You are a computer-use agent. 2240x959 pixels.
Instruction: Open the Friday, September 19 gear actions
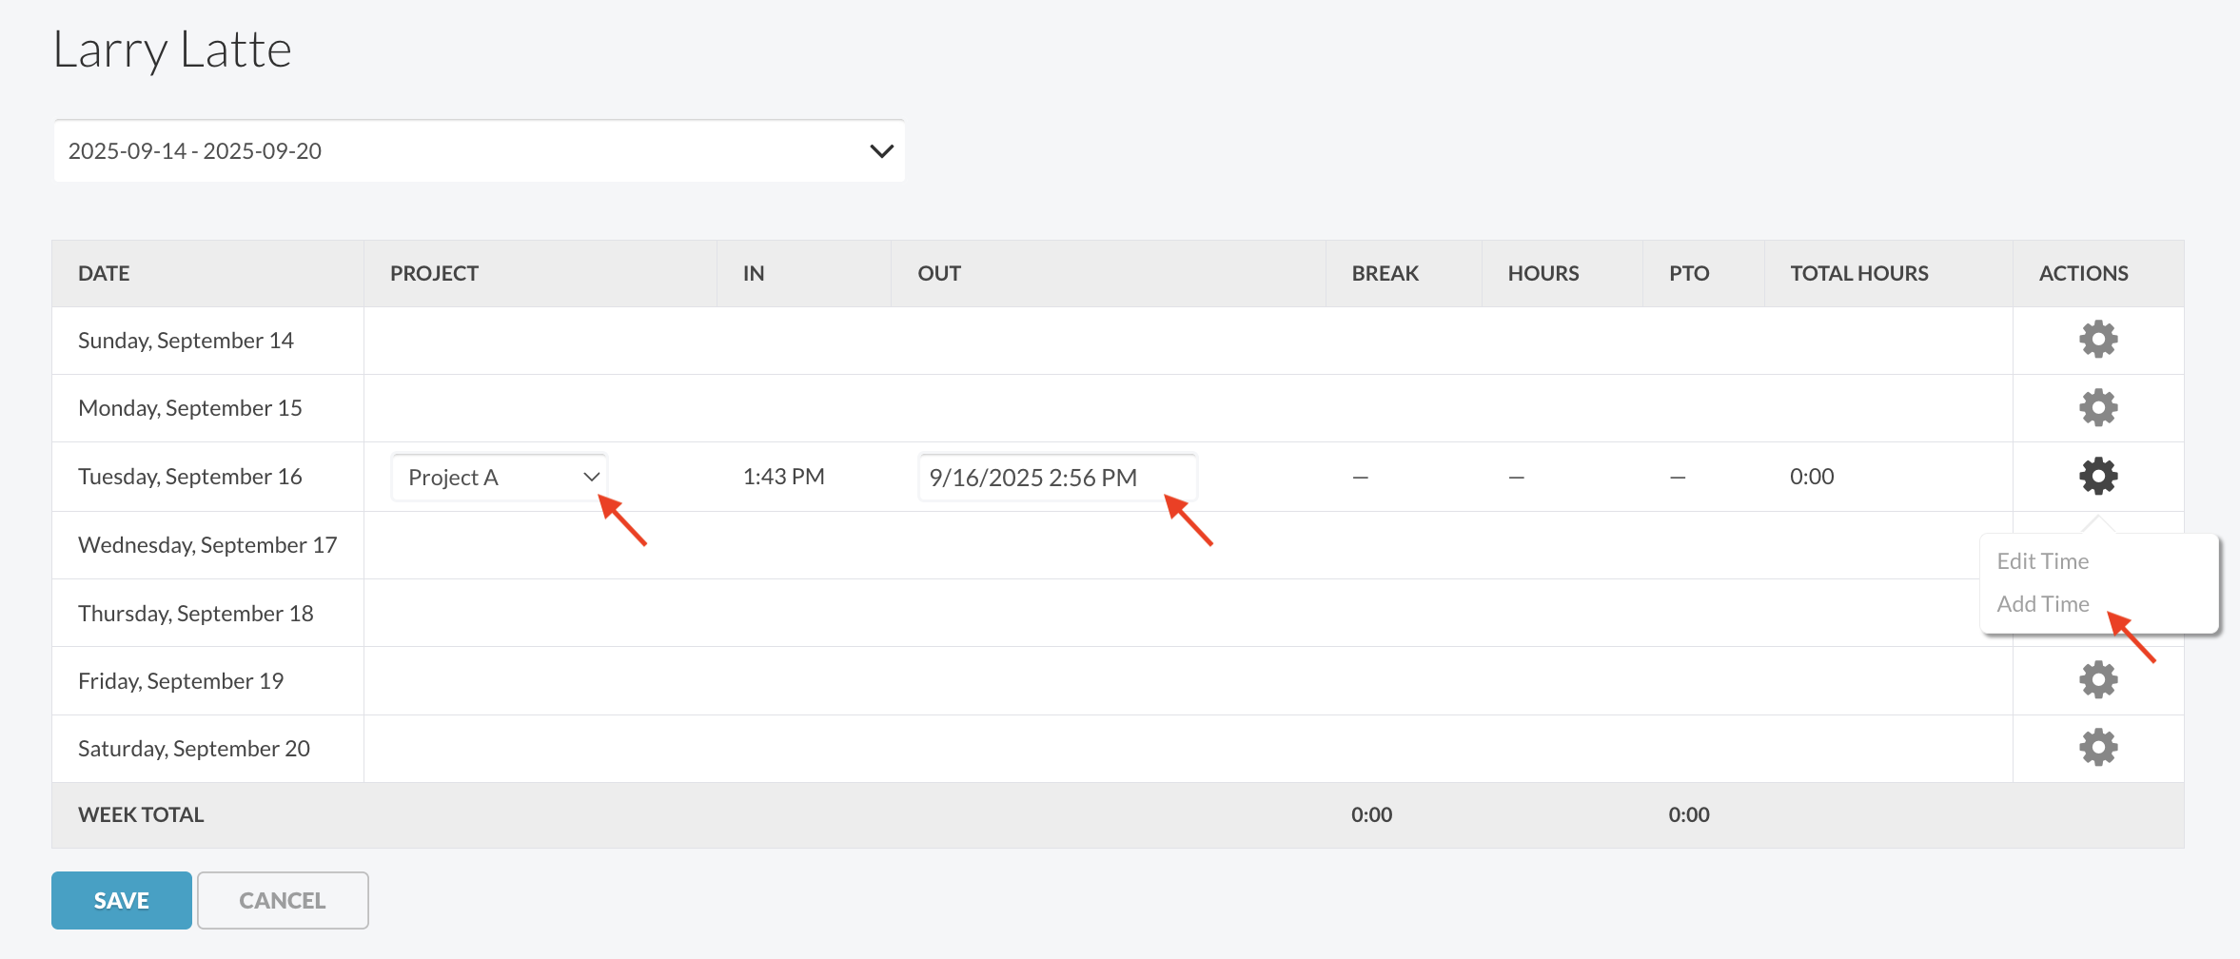tap(2097, 680)
